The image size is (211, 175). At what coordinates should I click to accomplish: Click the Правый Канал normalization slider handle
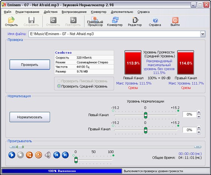[145, 130]
